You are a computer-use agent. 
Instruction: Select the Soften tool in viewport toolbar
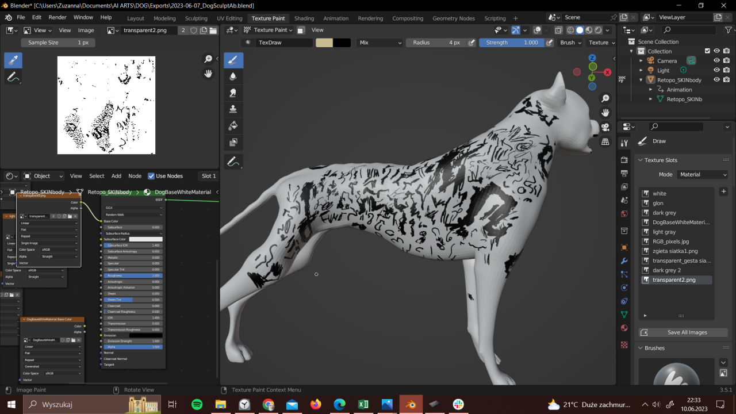coord(233,76)
